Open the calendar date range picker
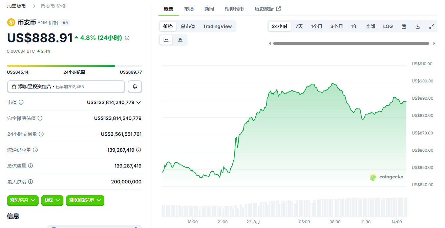 click(x=404, y=26)
